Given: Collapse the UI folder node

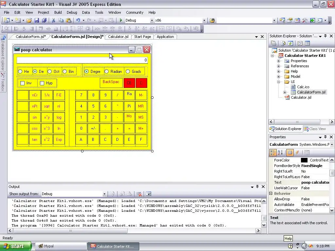Looking at the screenshot, I should coord(279,82).
